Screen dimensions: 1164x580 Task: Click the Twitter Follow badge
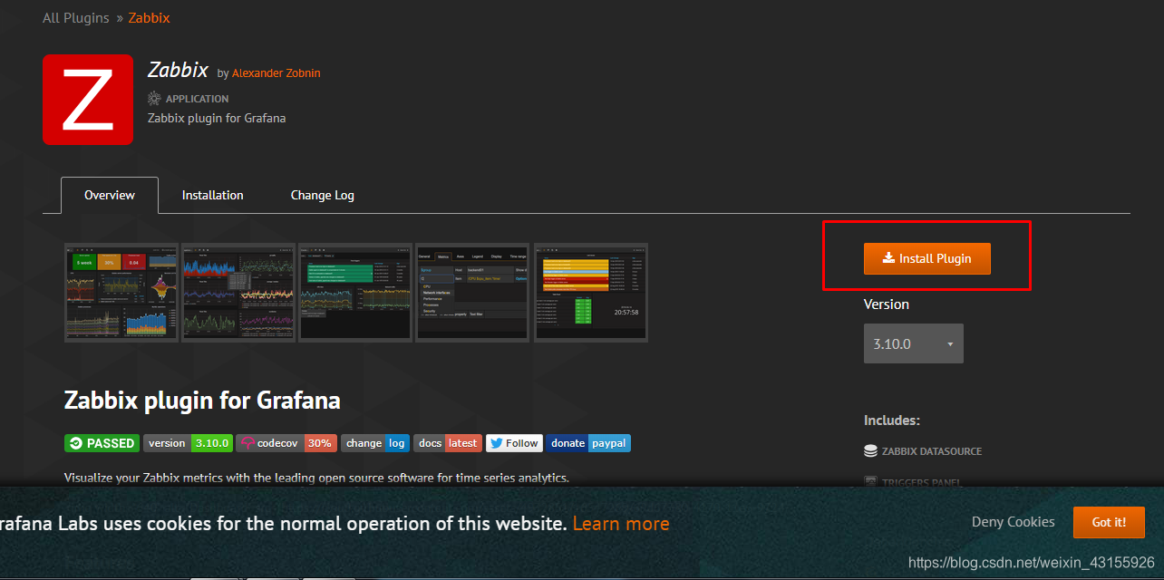[x=514, y=443]
